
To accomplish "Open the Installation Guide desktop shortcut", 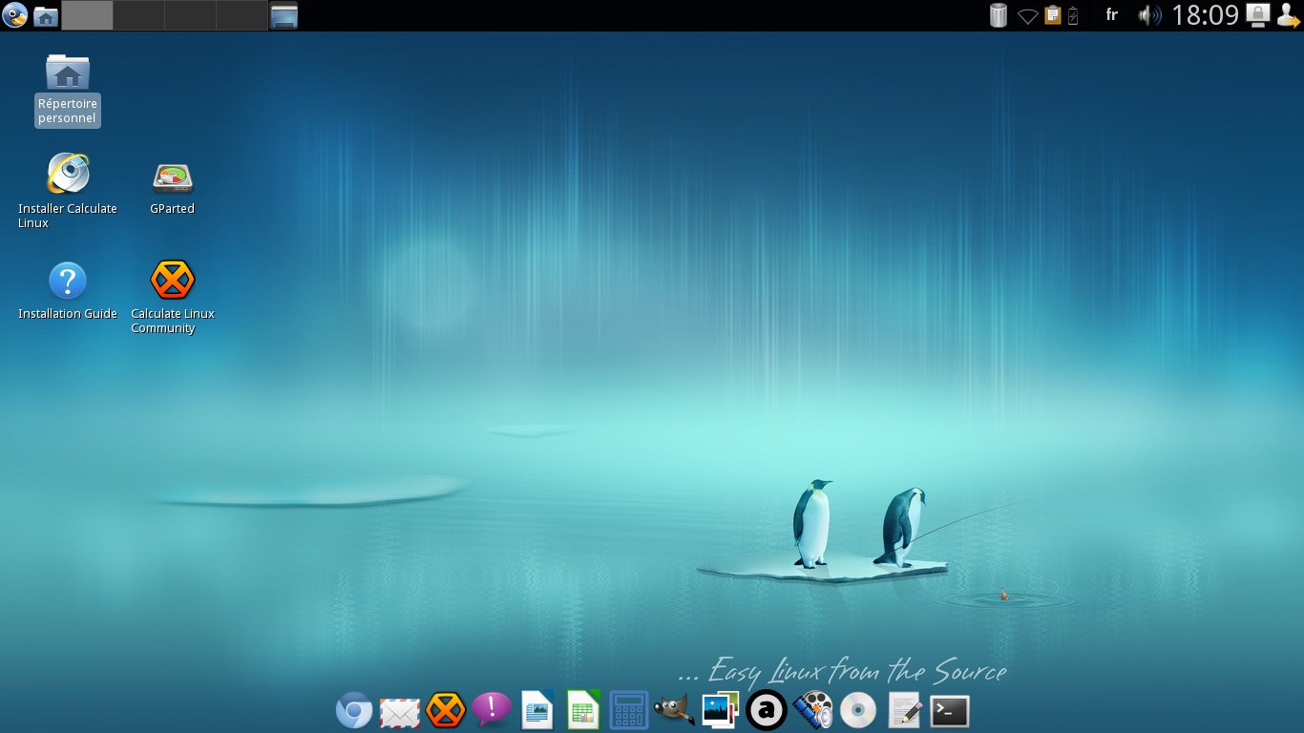I will click(68, 291).
